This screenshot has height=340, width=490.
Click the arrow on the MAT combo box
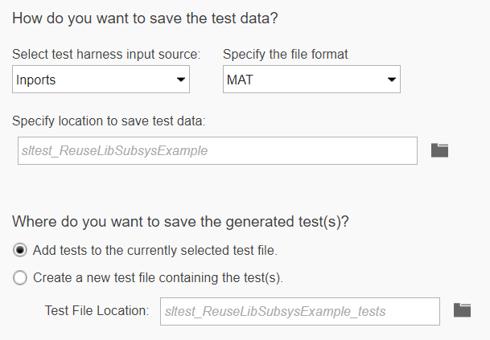coord(391,80)
